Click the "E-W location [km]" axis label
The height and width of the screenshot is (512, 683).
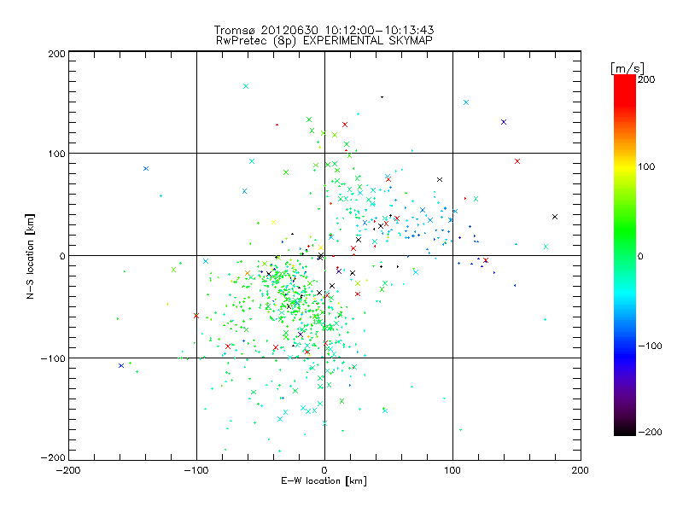tap(324, 480)
